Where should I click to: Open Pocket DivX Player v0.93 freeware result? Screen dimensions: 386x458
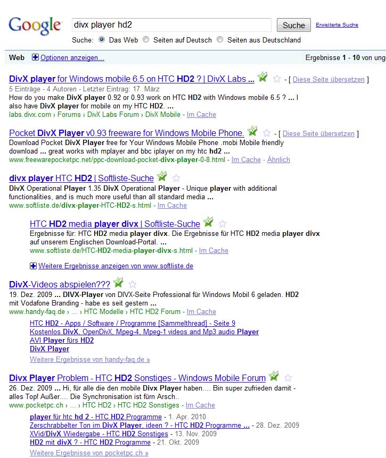[x=126, y=133]
